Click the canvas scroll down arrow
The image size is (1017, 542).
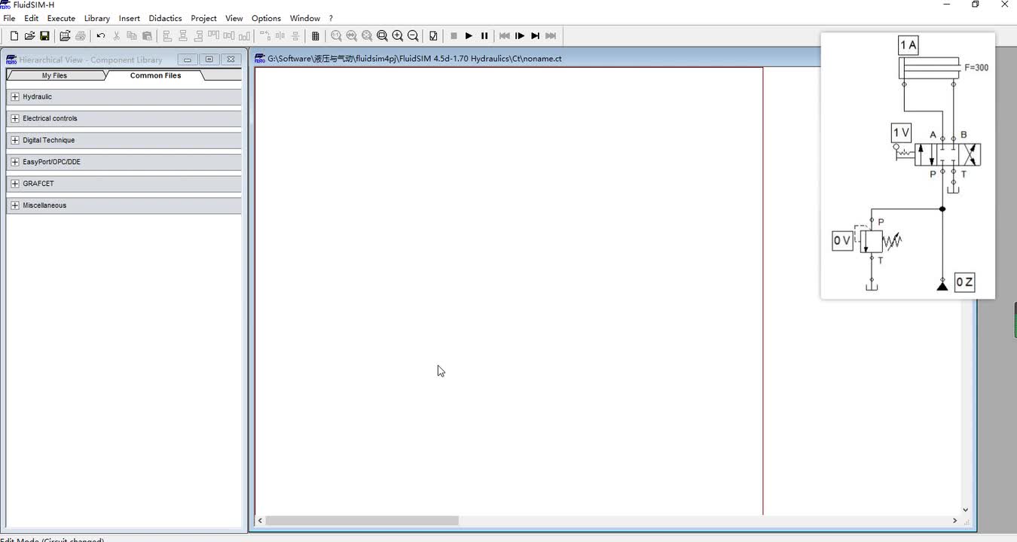click(965, 510)
